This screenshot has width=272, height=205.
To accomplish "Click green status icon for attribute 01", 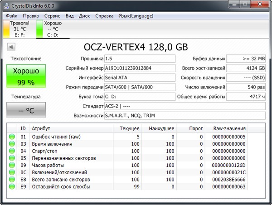I will (11, 137).
